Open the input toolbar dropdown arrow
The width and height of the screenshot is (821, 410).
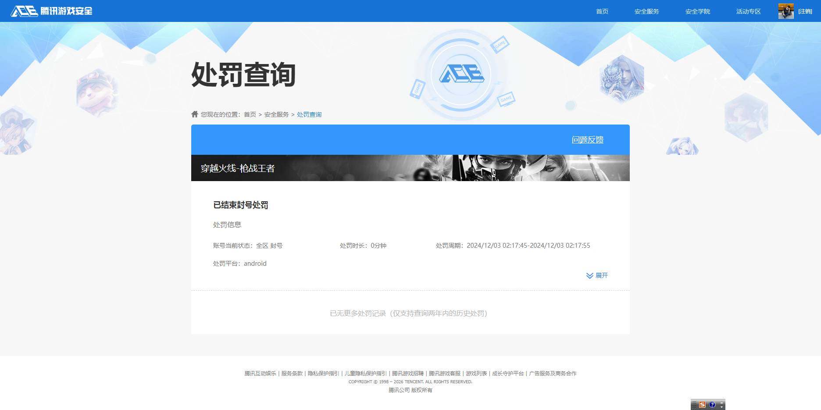pyautogui.click(x=722, y=407)
